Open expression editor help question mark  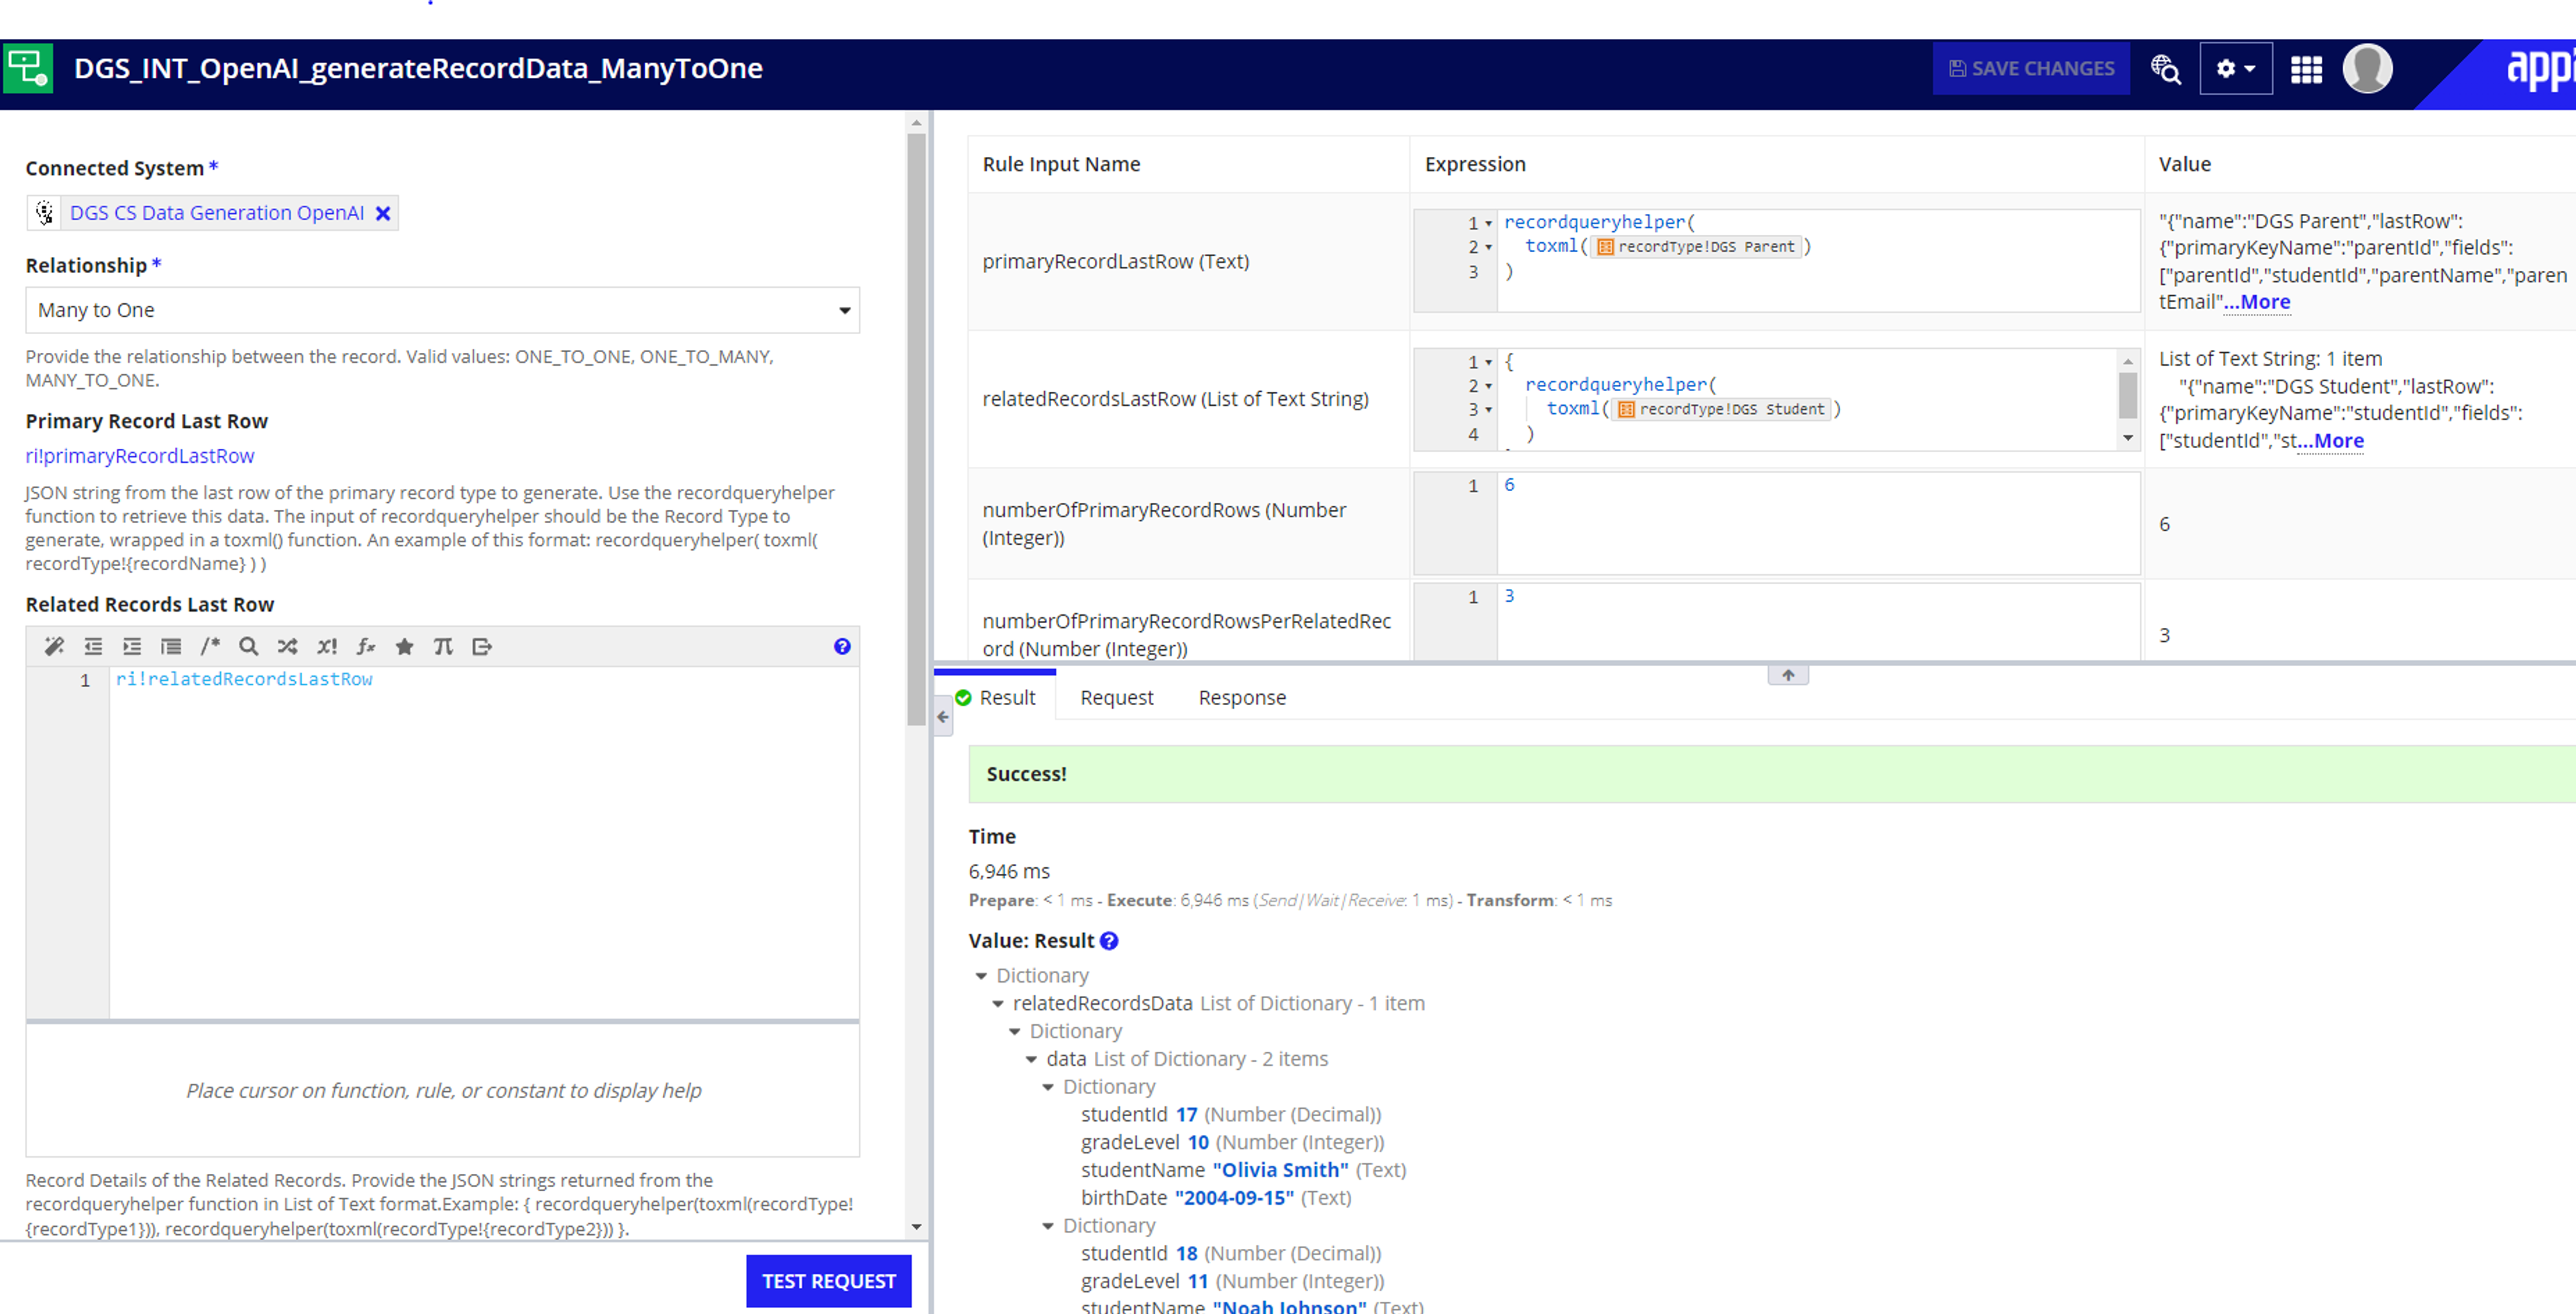pos(842,647)
